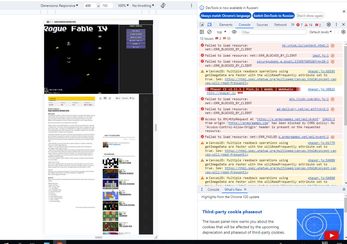Toggle the console sidebar panel icon
The height and width of the screenshot is (244, 347).
click(x=202, y=32)
